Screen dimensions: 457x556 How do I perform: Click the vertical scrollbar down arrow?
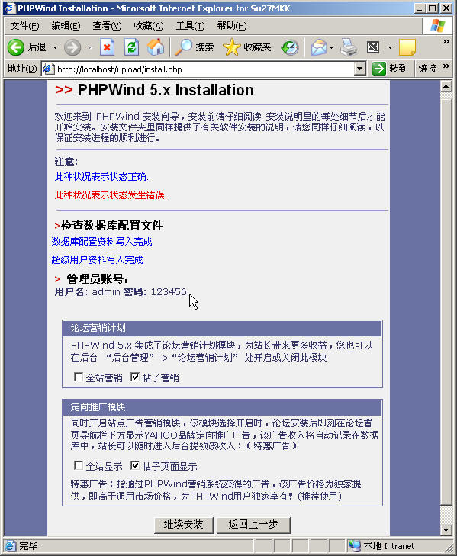(446, 530)
